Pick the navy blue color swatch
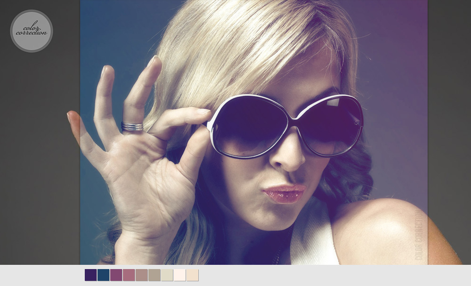471x286 pixels. click(x=104, y=275)
